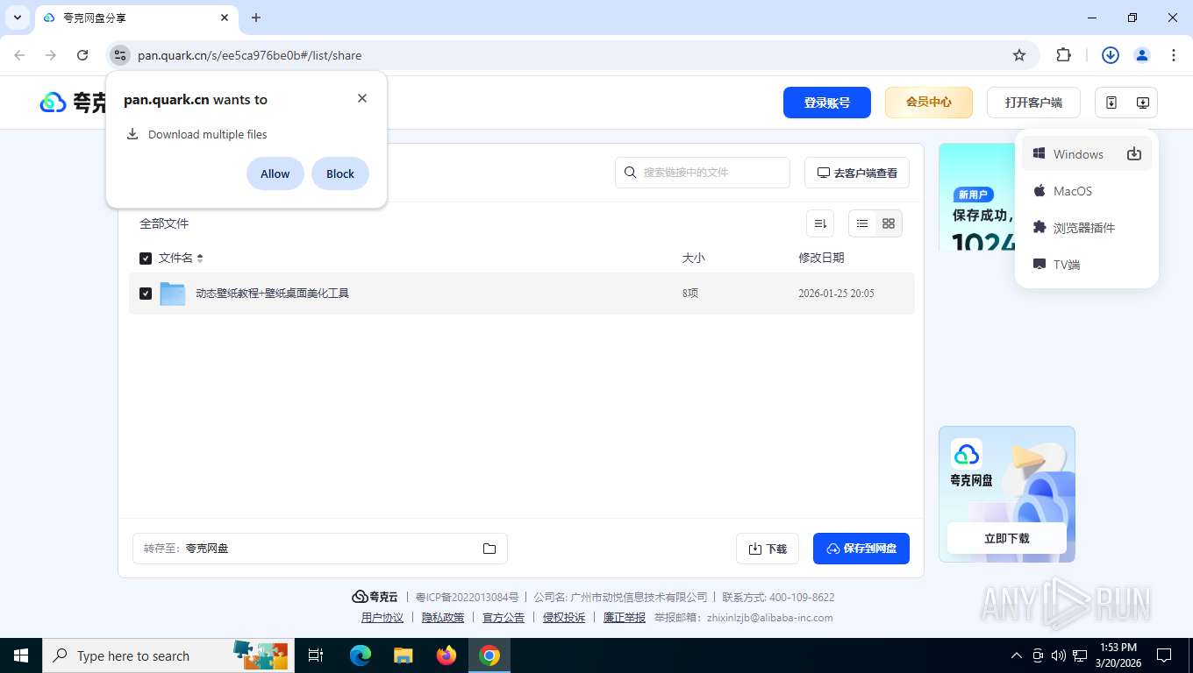Click 粤ICP备2022013084号 link

pos(467,598)
